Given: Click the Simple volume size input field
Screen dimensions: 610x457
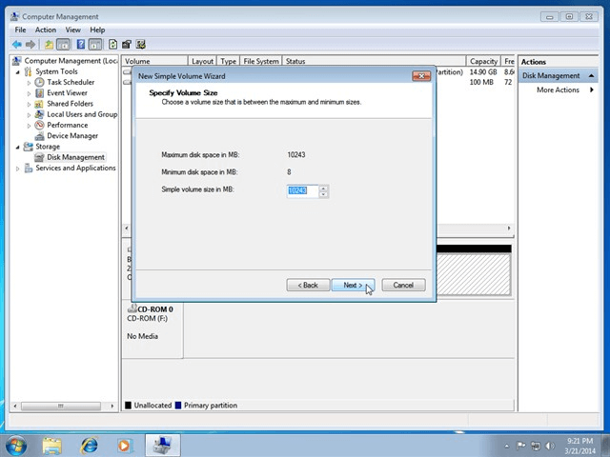Looking at the screenshot, I should 302,190.
